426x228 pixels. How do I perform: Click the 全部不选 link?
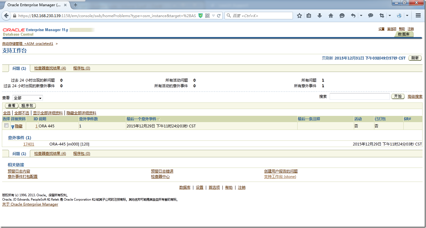click(x=22, y=113)
